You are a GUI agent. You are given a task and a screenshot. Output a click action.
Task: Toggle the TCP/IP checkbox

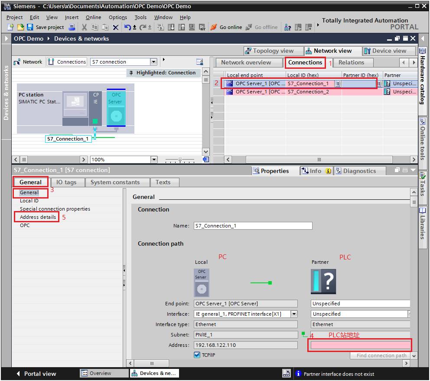click(x=197, y=355)
